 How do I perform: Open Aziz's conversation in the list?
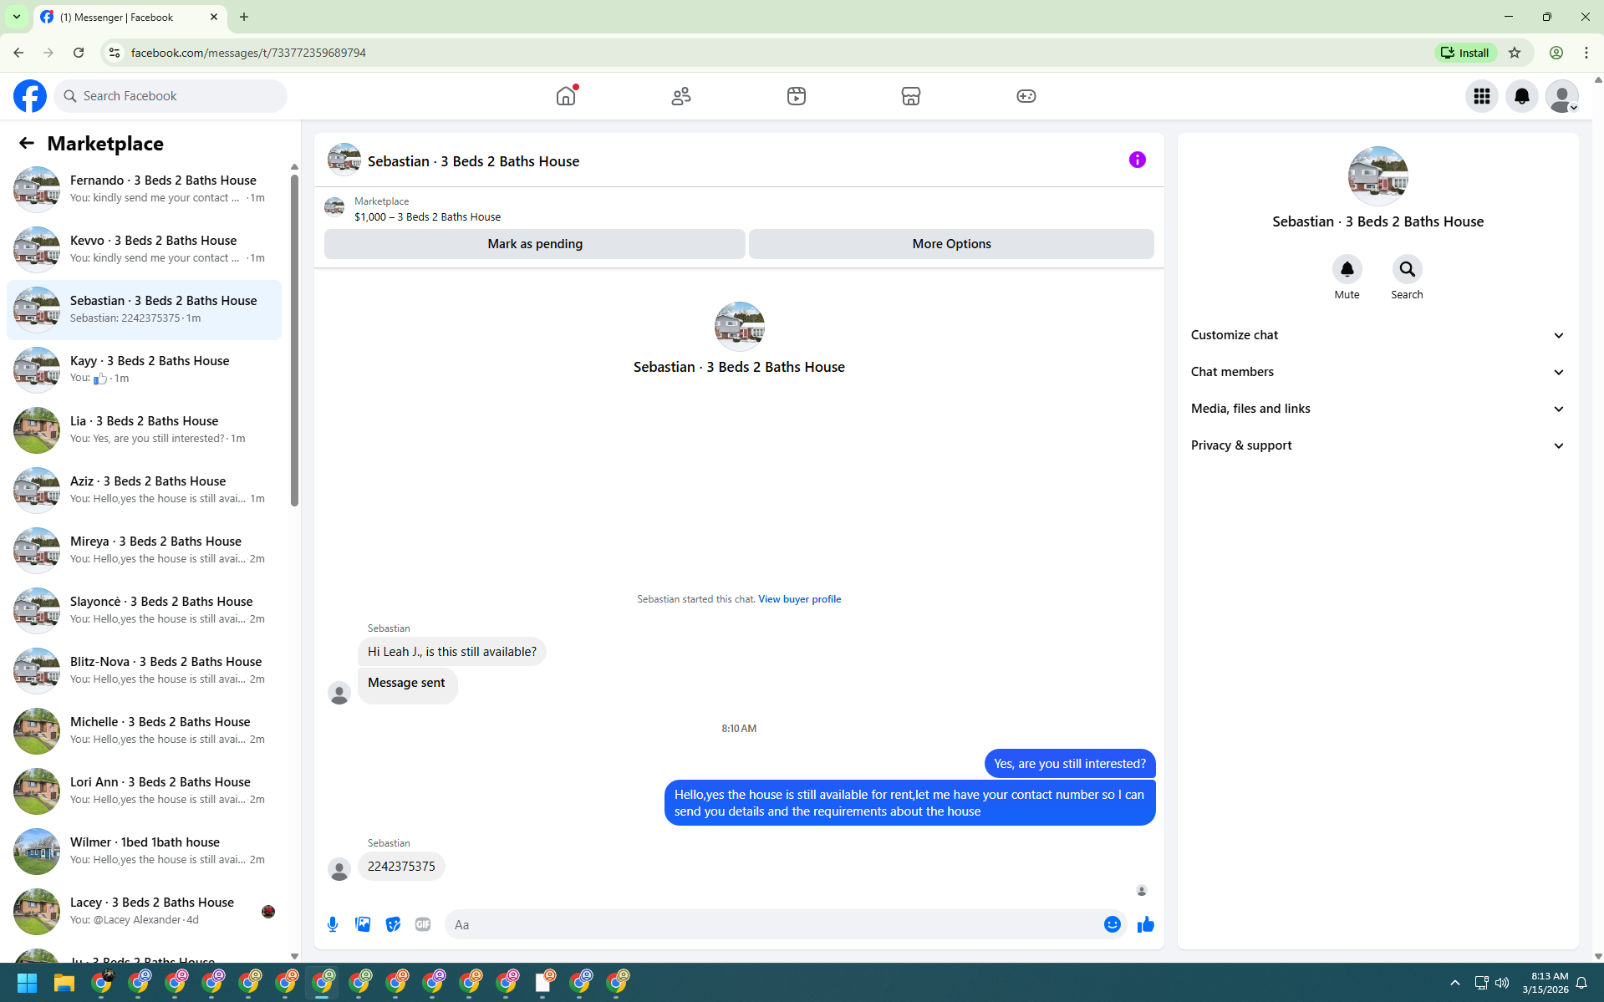144,490
